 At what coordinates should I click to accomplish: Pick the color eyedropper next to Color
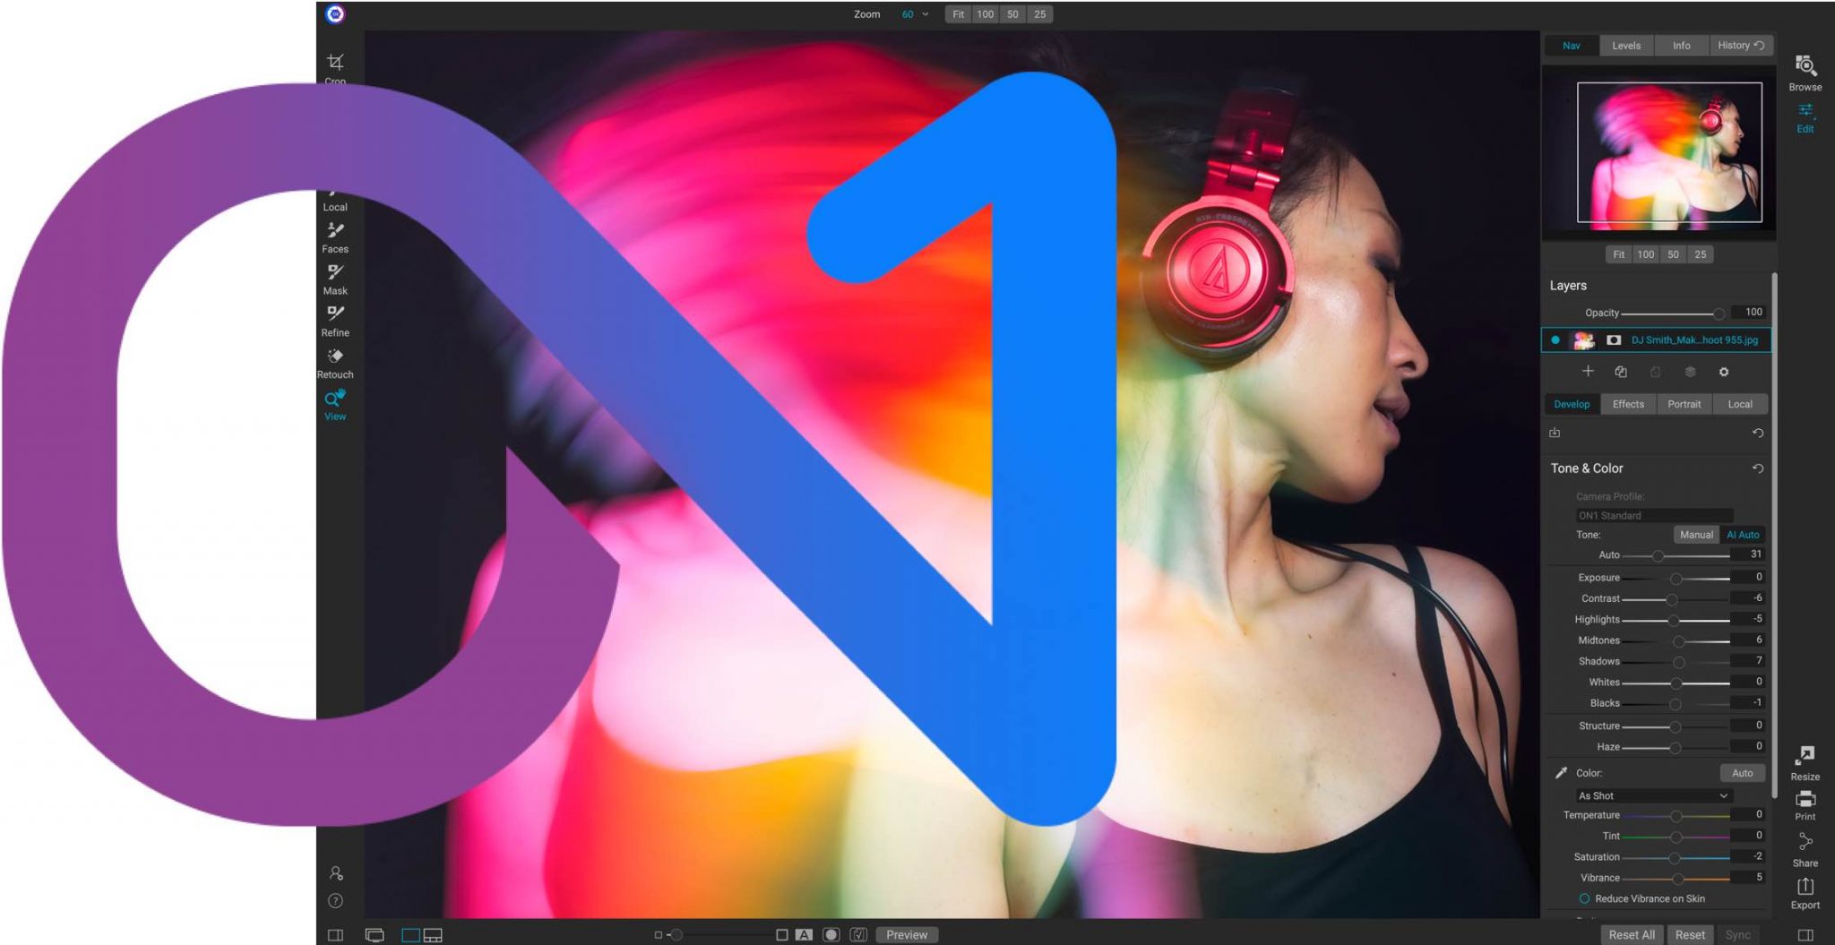(x=1561, y=773)
